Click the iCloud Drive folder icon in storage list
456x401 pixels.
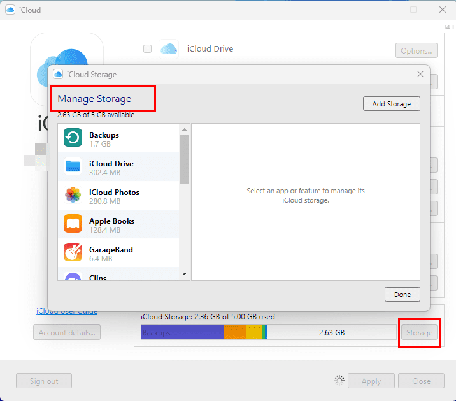pyautogui.click(x=73, y=166)
